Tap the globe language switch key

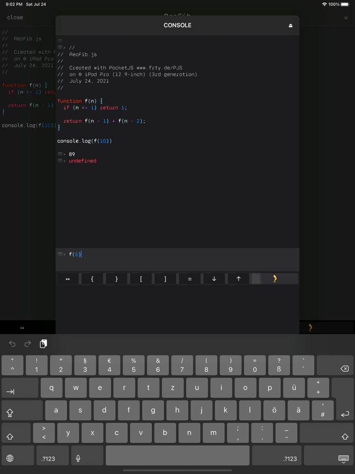[18, 456]
